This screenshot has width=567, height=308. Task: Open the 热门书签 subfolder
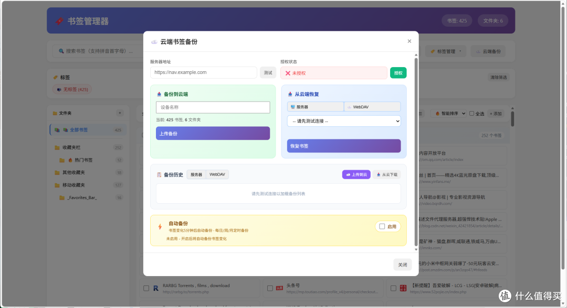click(x=88, y=160)
